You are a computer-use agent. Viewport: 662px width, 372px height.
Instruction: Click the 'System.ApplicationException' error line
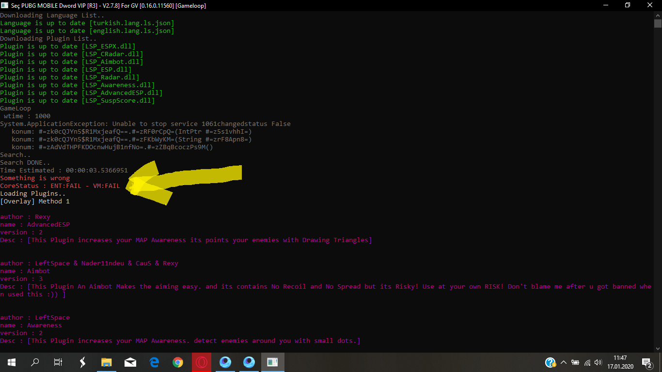145,124
